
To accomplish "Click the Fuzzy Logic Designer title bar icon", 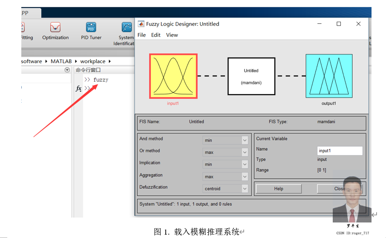I will coord(141,24).
